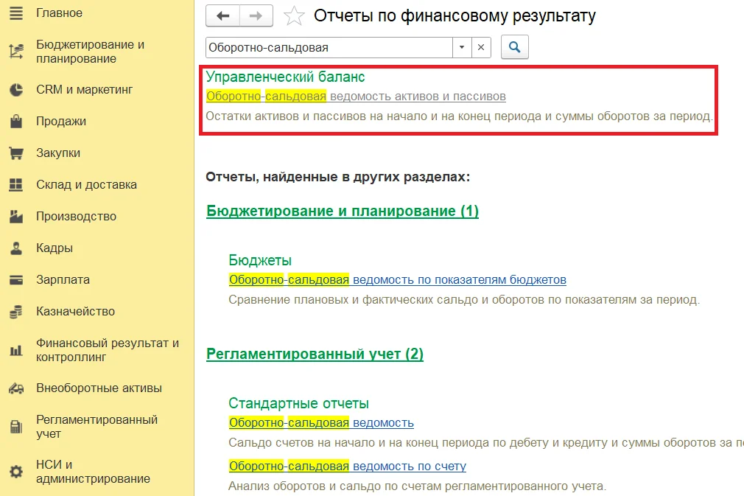Expand the search field dropdown arrow
The width and height of the screenshot is (744, 496).
462,47
